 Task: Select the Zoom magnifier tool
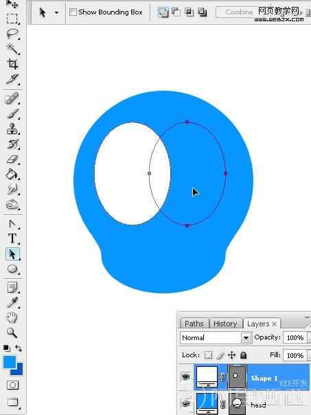point(12,333)
